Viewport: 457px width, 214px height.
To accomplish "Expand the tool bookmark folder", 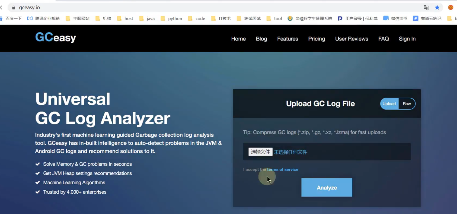I will pyautogui.click(x=274, y=18).
